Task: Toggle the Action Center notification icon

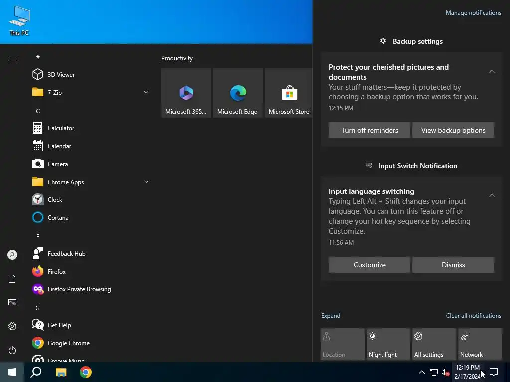Action: tap(494, 372)
